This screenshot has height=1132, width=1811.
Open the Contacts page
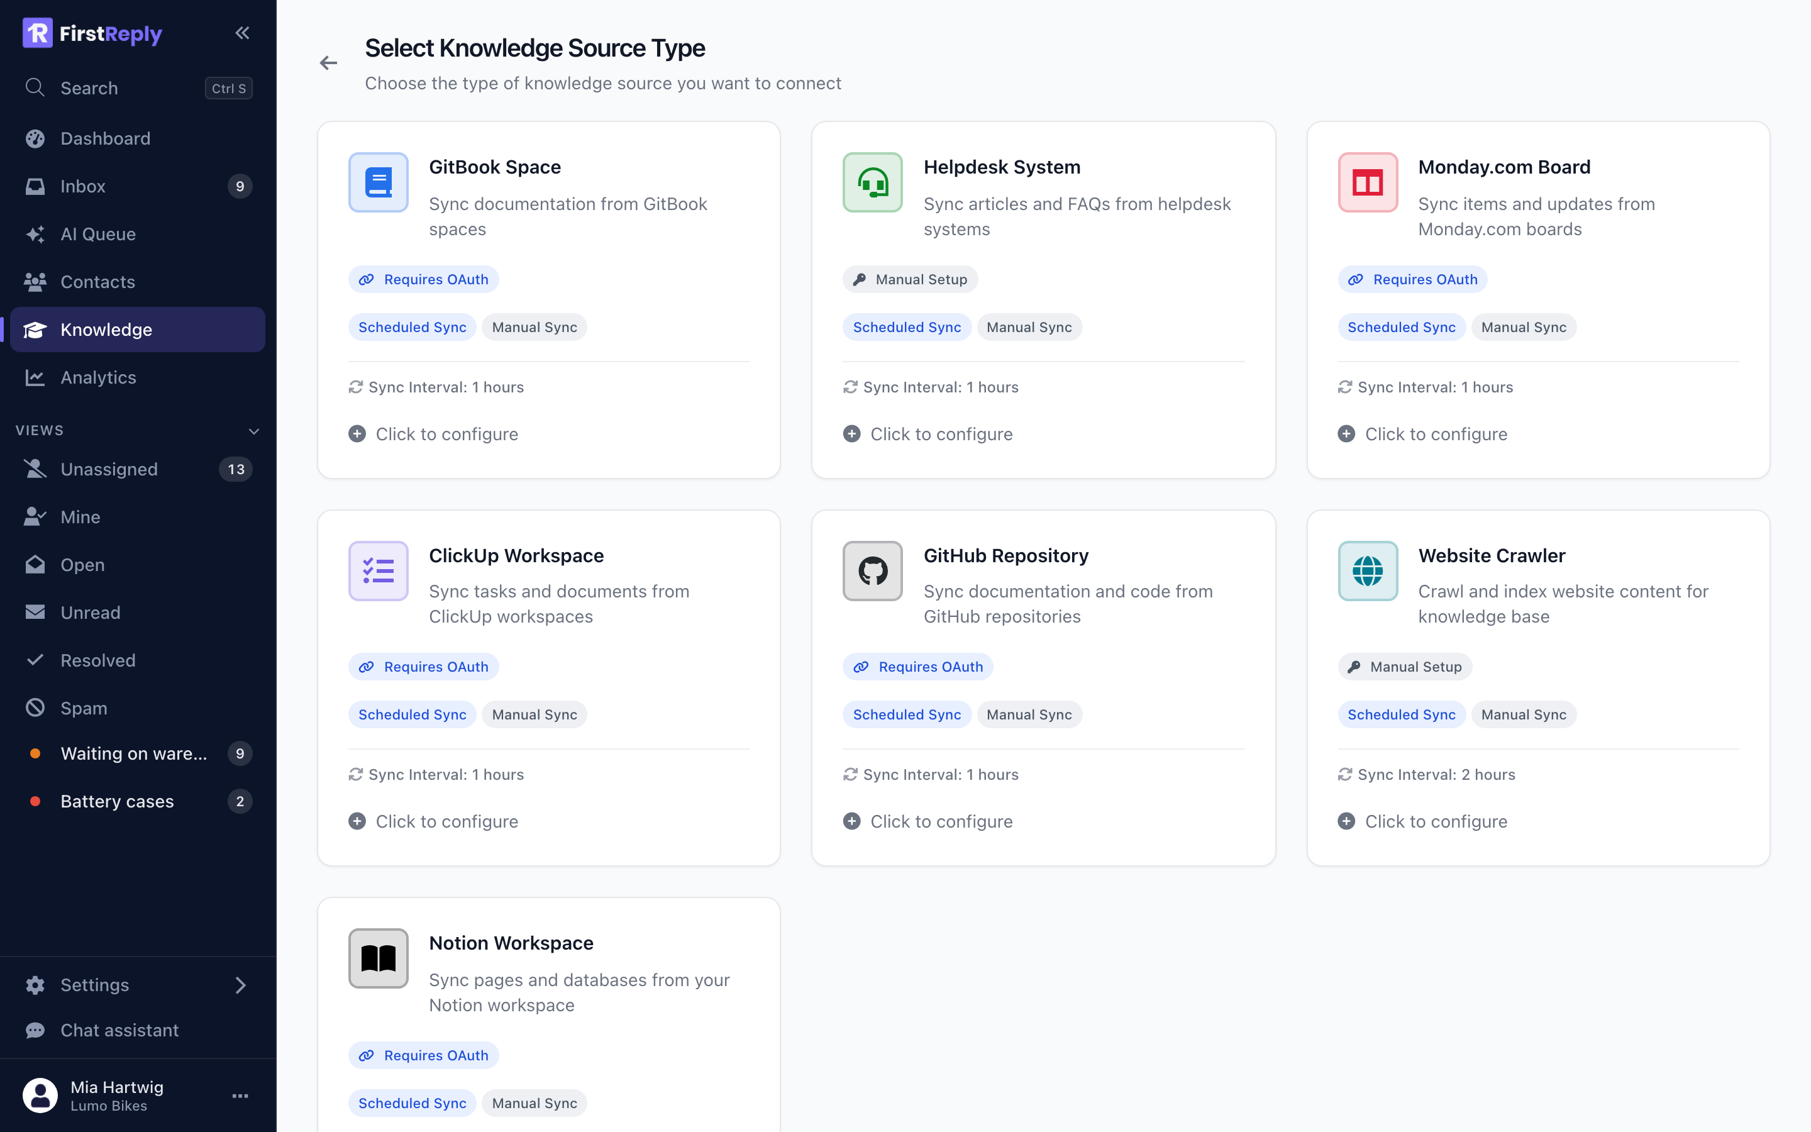coord(138,282)
